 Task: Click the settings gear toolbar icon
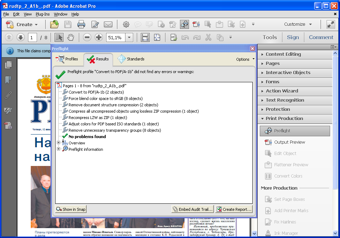pyautogui.click(x=126, y=24)
